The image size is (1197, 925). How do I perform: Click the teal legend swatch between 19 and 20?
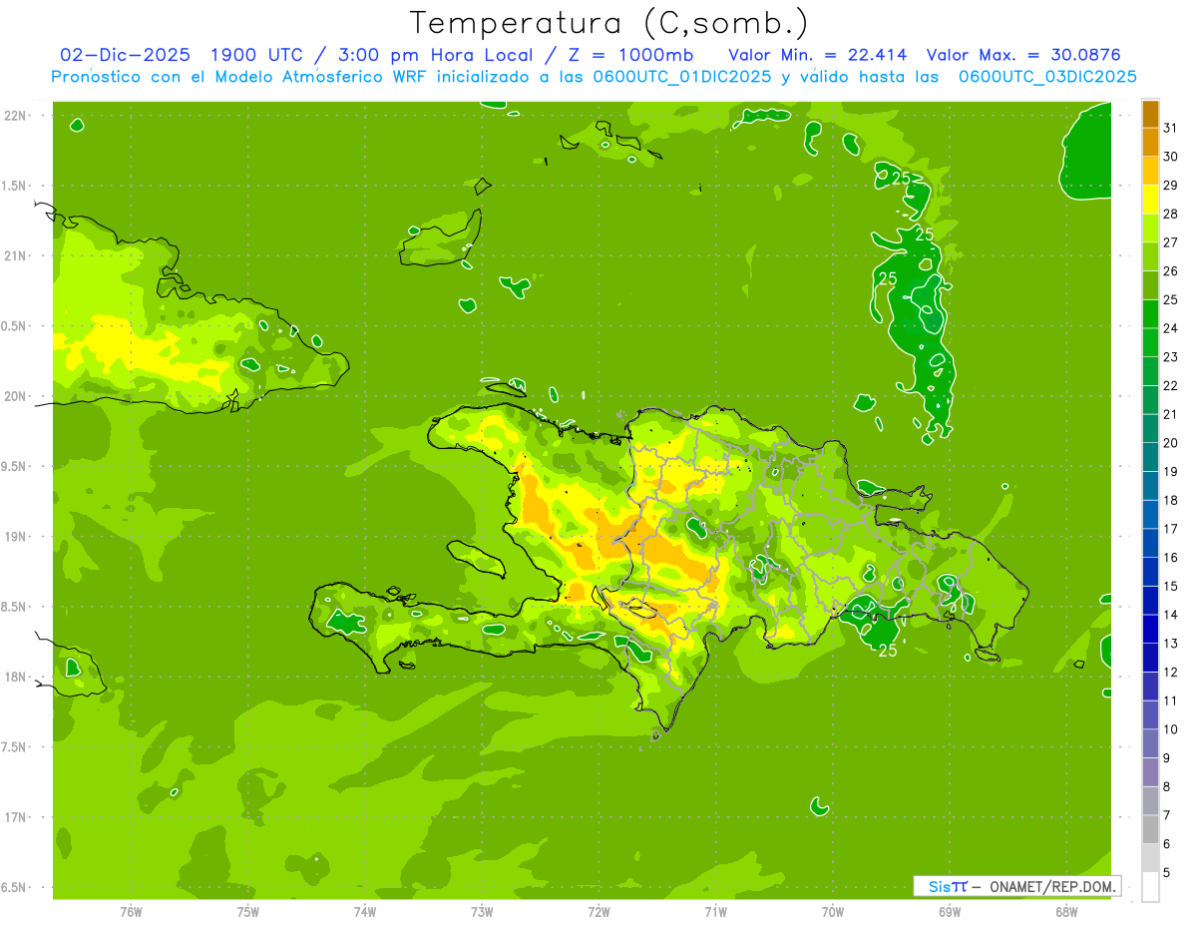tap(1150, 457)
